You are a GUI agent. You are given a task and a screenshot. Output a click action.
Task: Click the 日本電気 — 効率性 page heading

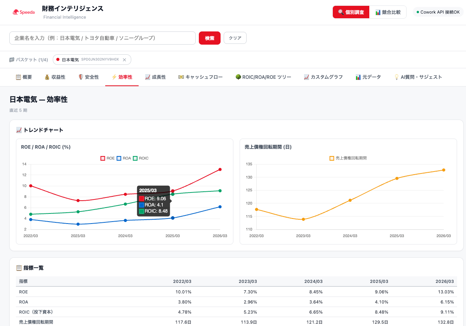(x=38, y=100)
